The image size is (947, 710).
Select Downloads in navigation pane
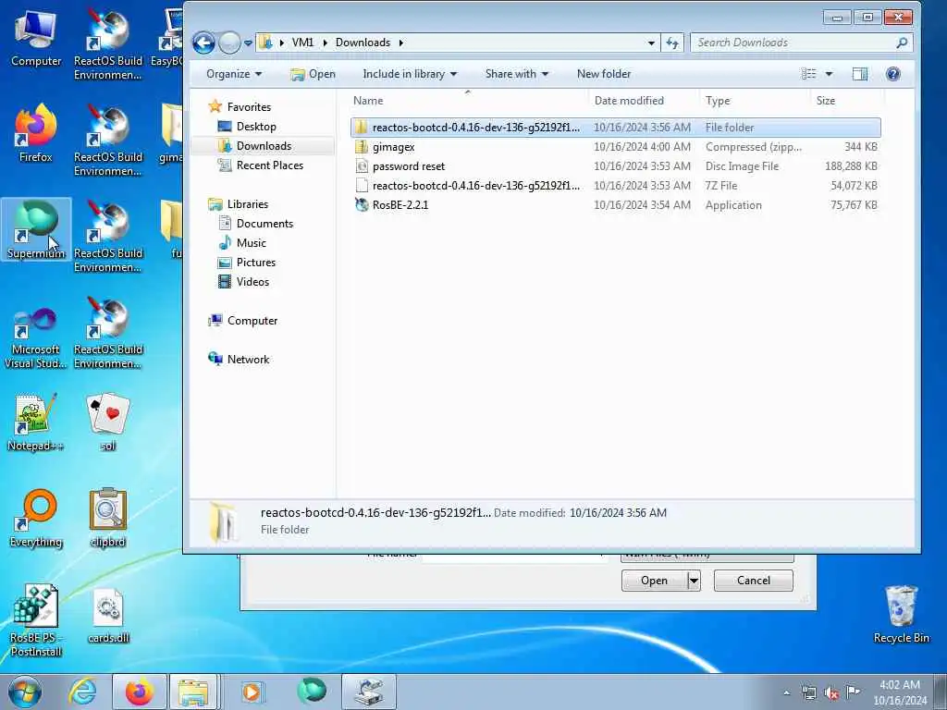click(264, 145)
